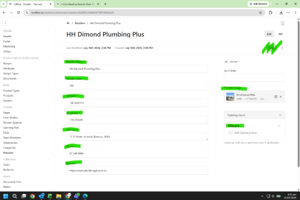This screenshot has height=200, width=300.
Task: Collapse the Globals sidebar group
Action: (x=48, y=31)
